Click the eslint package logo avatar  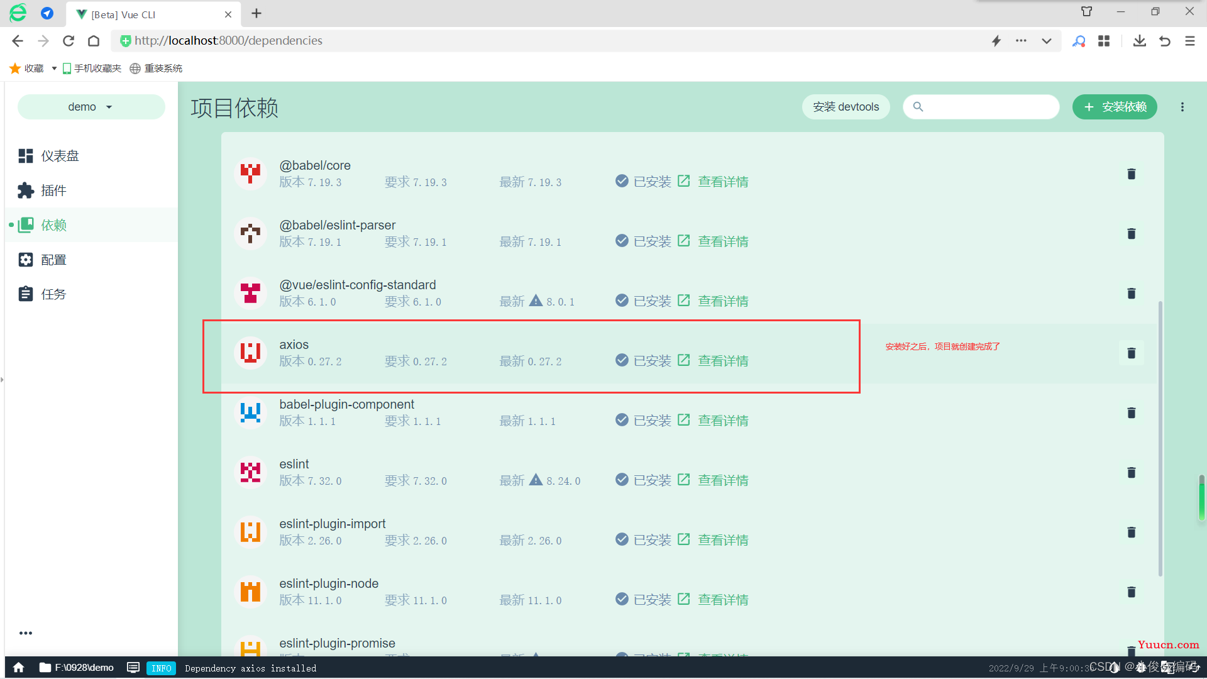[x=250, y=472]
